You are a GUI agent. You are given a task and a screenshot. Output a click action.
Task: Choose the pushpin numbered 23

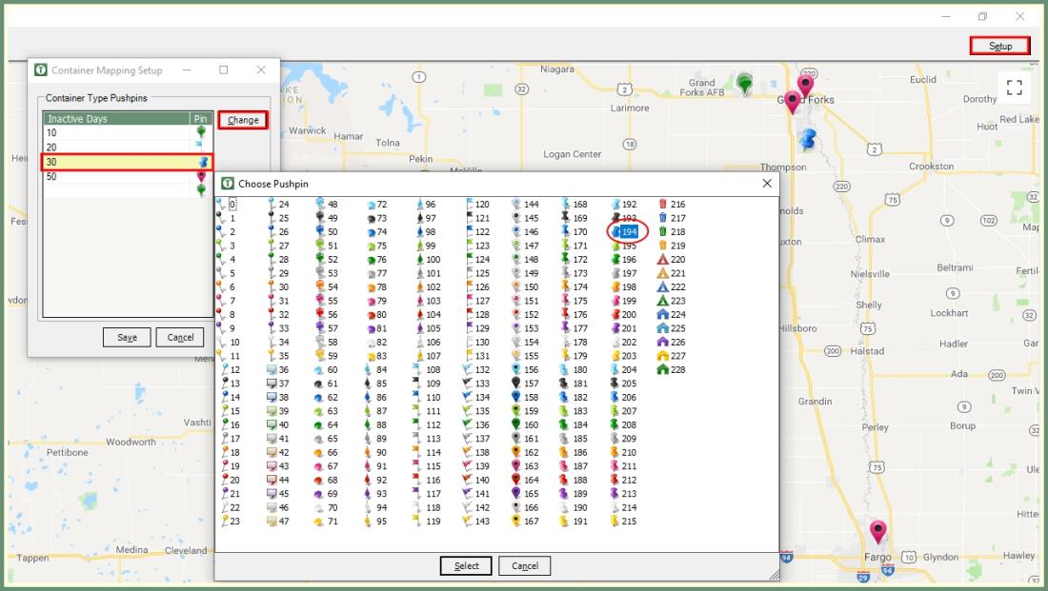coord(230,521)
